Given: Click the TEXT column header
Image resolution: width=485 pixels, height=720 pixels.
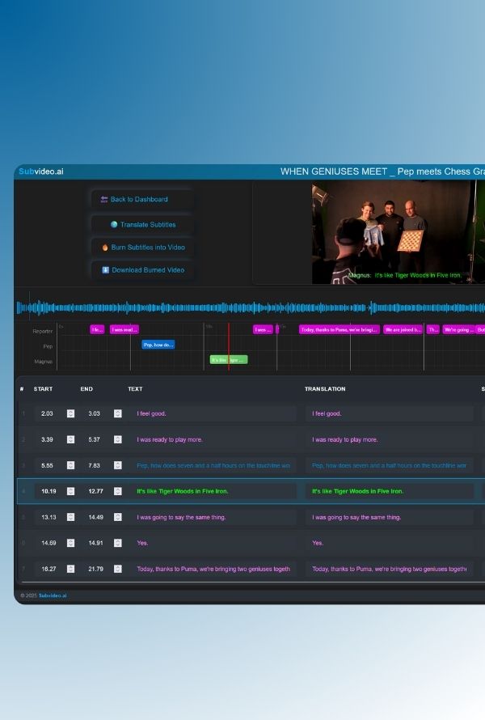Looking at the screenshot, I should point(135,389).
